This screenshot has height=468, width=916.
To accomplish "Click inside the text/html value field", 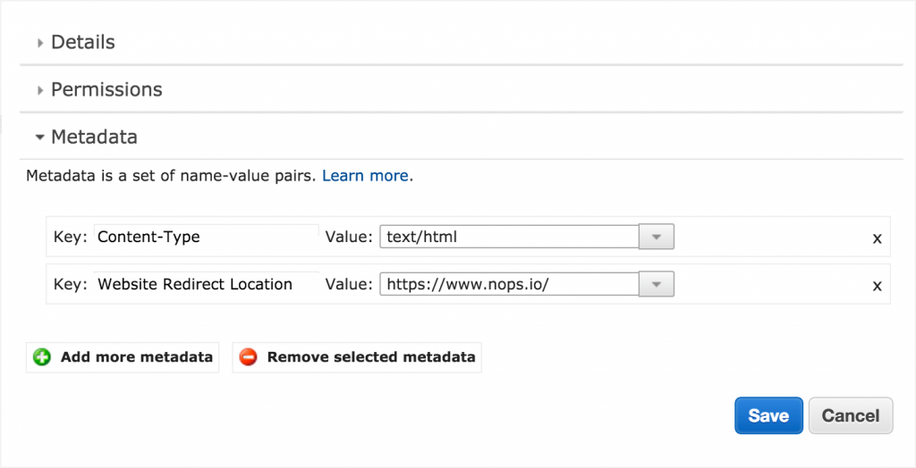I will (x=509, y=237).
